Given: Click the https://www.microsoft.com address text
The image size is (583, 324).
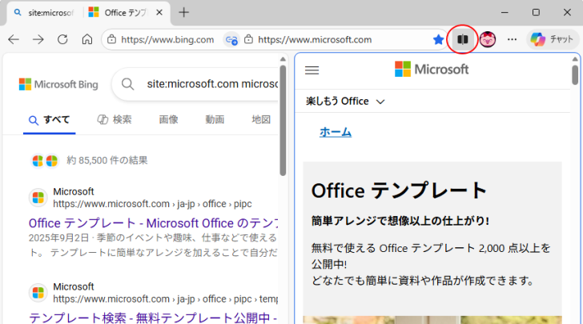Looking at the screenshot, I should point(315,40).
